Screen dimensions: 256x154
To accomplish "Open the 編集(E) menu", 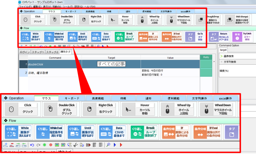I will [37, 6].
